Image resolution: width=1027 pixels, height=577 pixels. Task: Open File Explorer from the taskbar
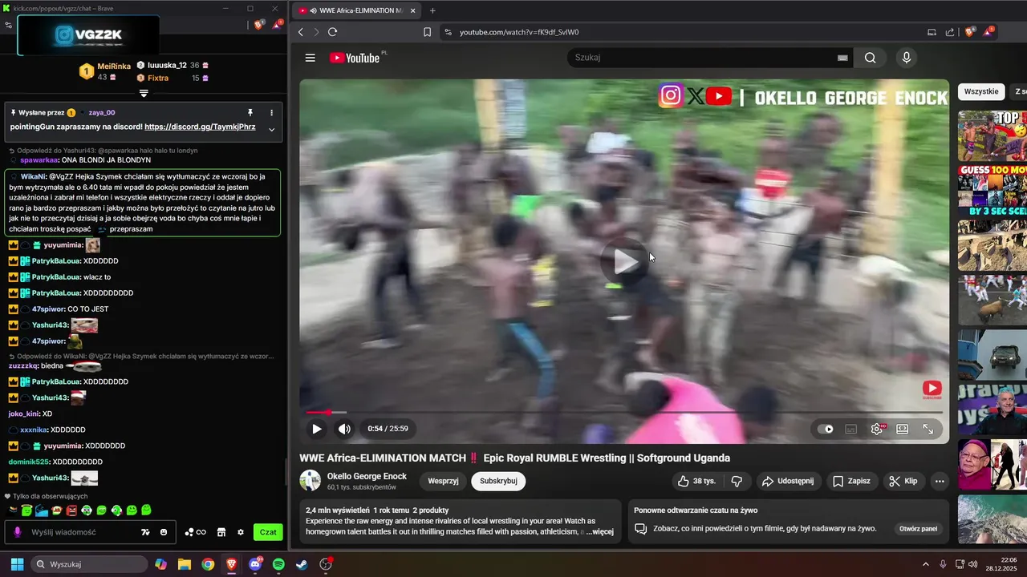pos(185,564)
